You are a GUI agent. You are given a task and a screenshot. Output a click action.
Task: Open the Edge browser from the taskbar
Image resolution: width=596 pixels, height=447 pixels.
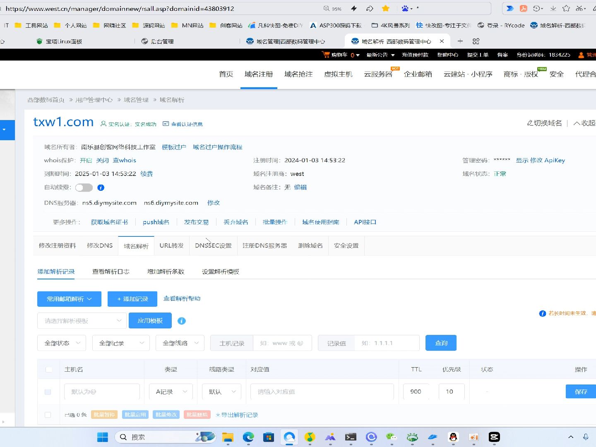[x=248, y=437]
